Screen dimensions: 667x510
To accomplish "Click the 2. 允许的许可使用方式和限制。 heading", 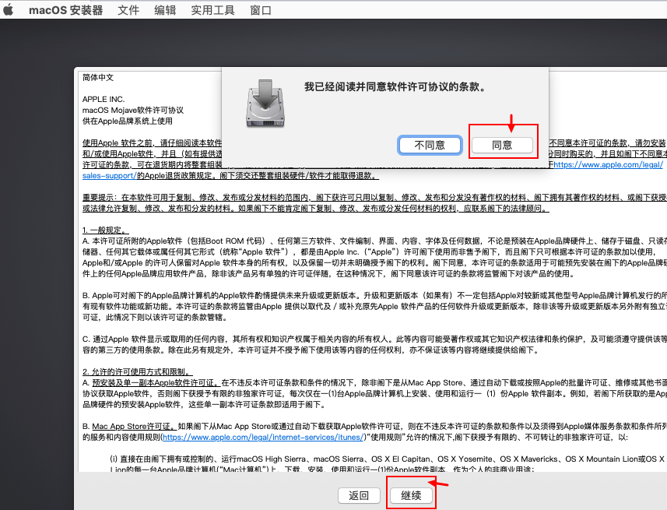I will pyautogui.click(x=138, y=371).
